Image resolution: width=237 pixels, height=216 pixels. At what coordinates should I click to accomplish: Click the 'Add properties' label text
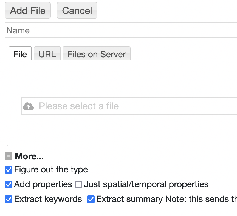(43, 184)
